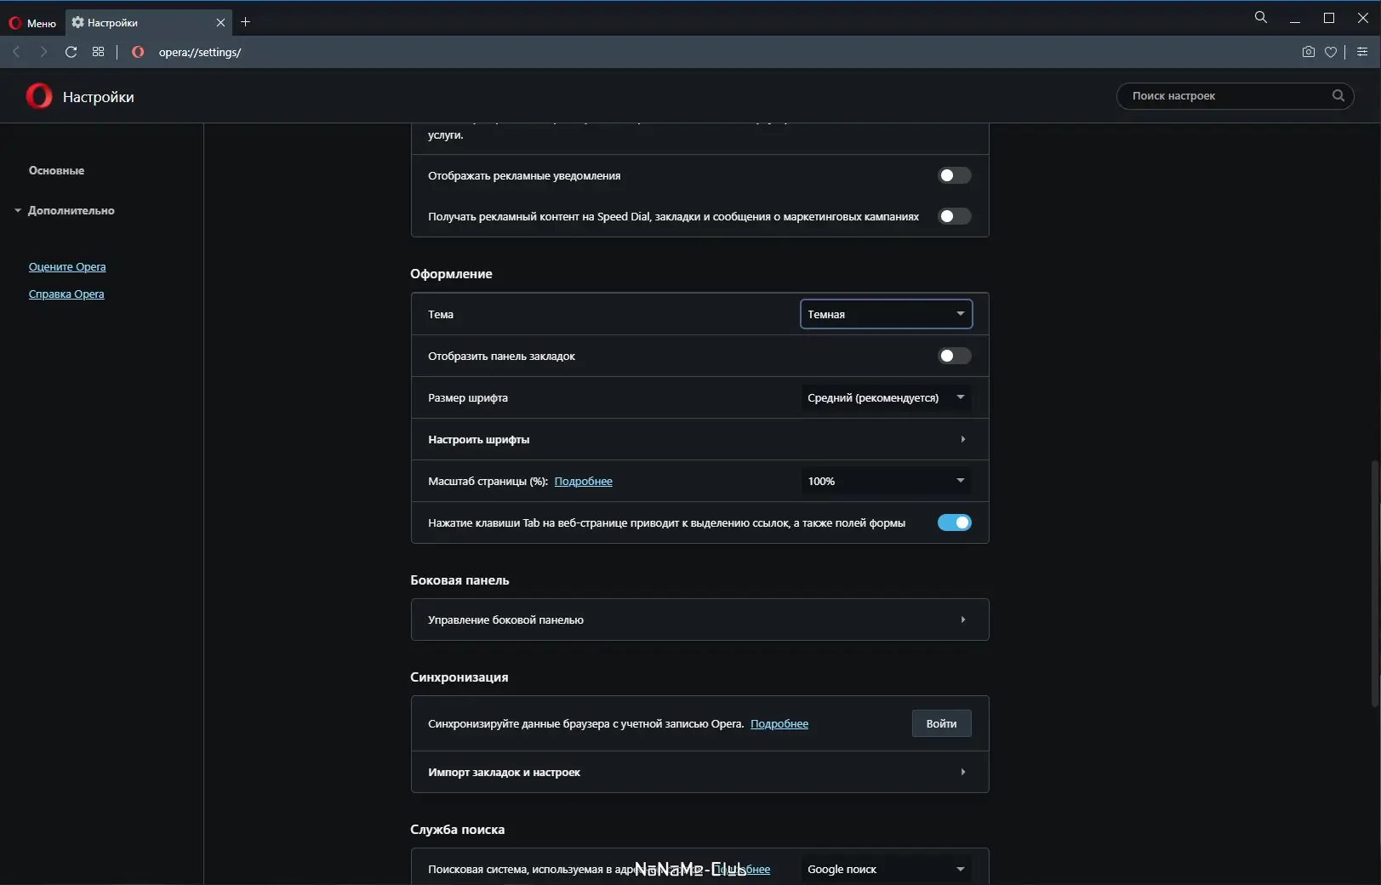Click the search tabs magnifier icon
The width and height of the screenshot is (1381, 885).
(1261, 18)
